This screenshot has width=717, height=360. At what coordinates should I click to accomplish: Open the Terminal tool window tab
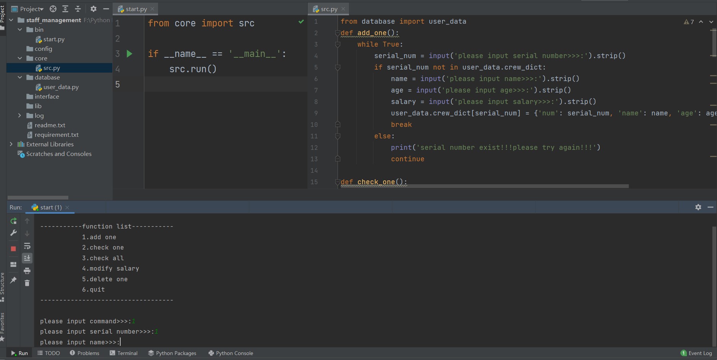pos(123,353)
